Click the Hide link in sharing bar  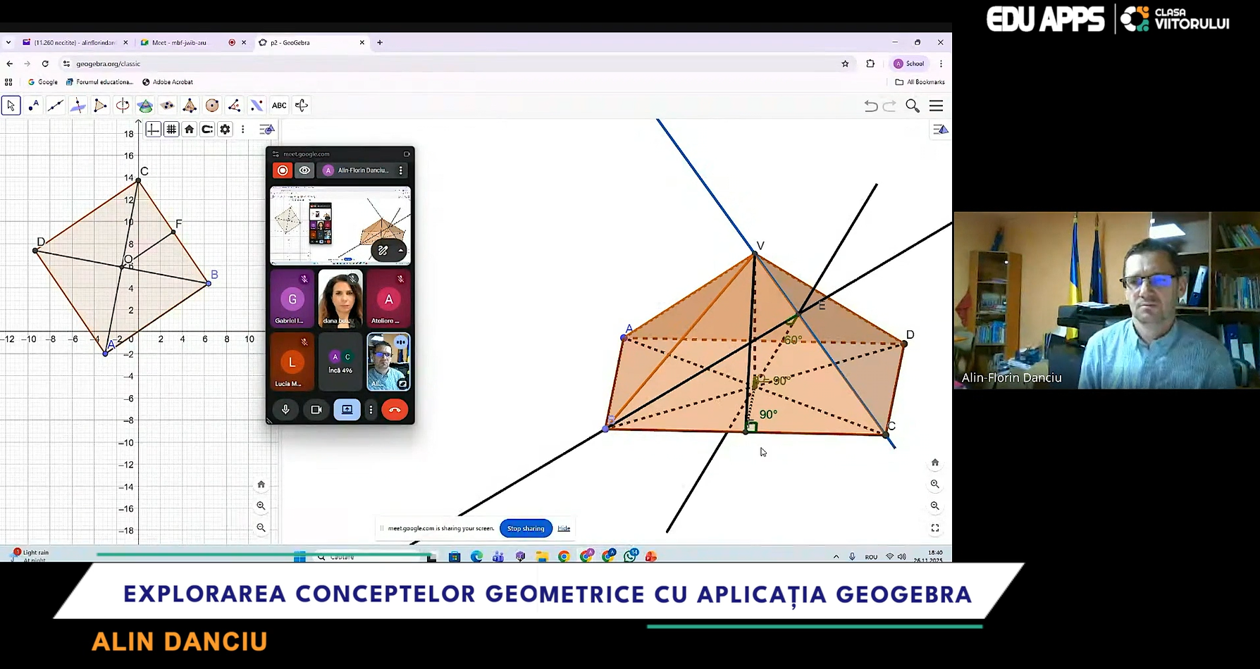564,528
